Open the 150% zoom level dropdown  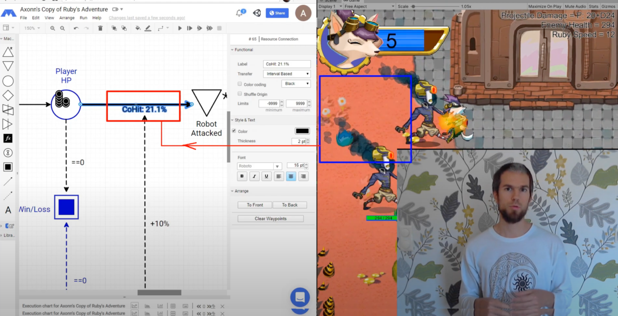32,28
